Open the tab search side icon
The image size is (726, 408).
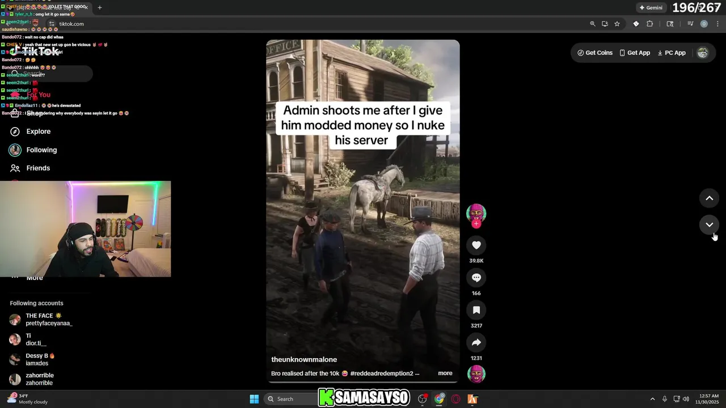pyautogui.click(x=670, y=24)
